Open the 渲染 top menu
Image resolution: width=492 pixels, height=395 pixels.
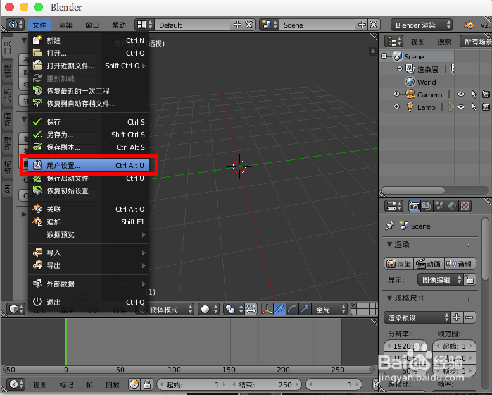coord(66,25)
